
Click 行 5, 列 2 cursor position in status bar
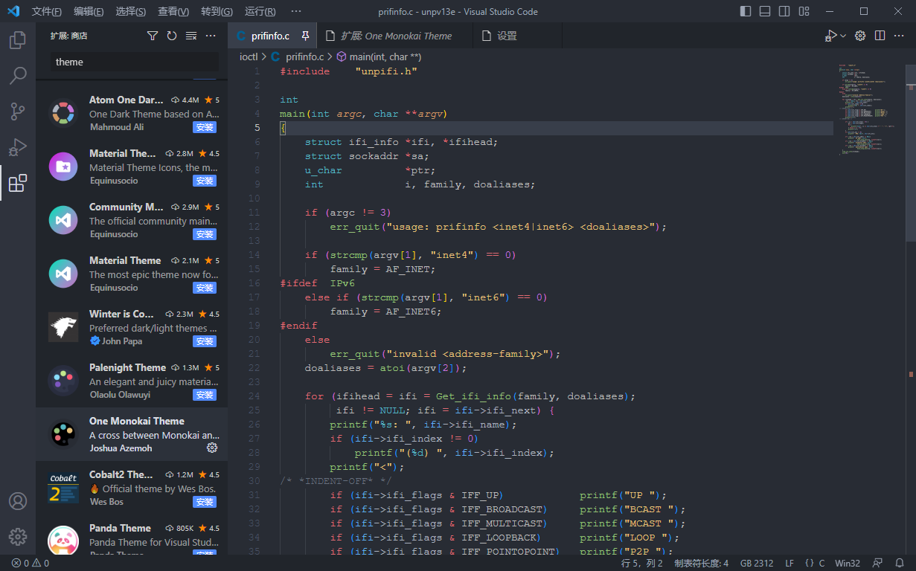641,563
